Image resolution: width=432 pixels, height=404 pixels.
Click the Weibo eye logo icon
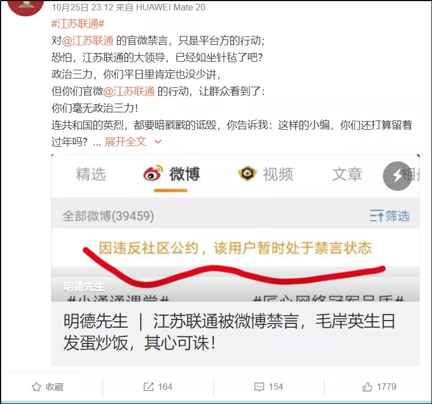153,173
